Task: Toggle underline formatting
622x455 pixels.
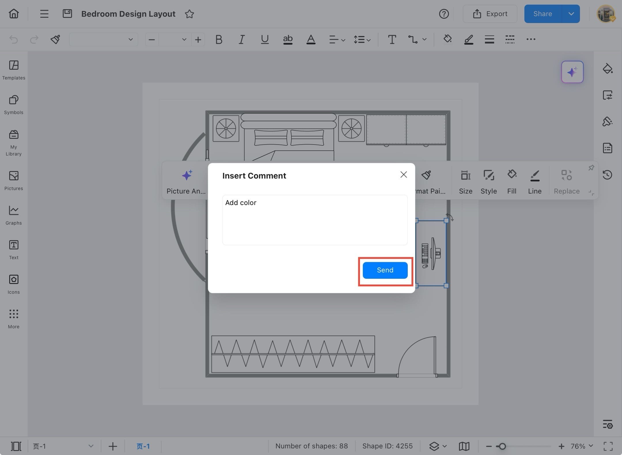Action: click(x=264, y=39)
